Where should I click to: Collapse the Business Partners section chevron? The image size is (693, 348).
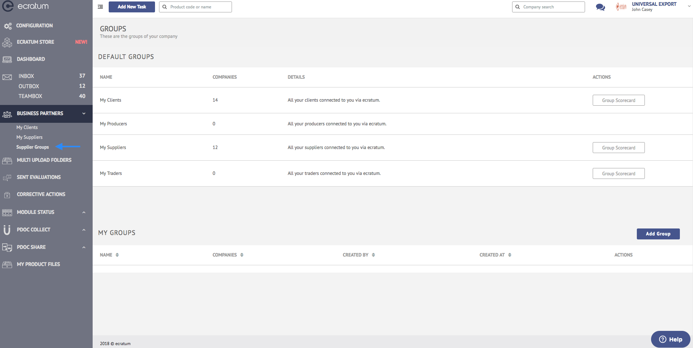[x=84, y=114]
